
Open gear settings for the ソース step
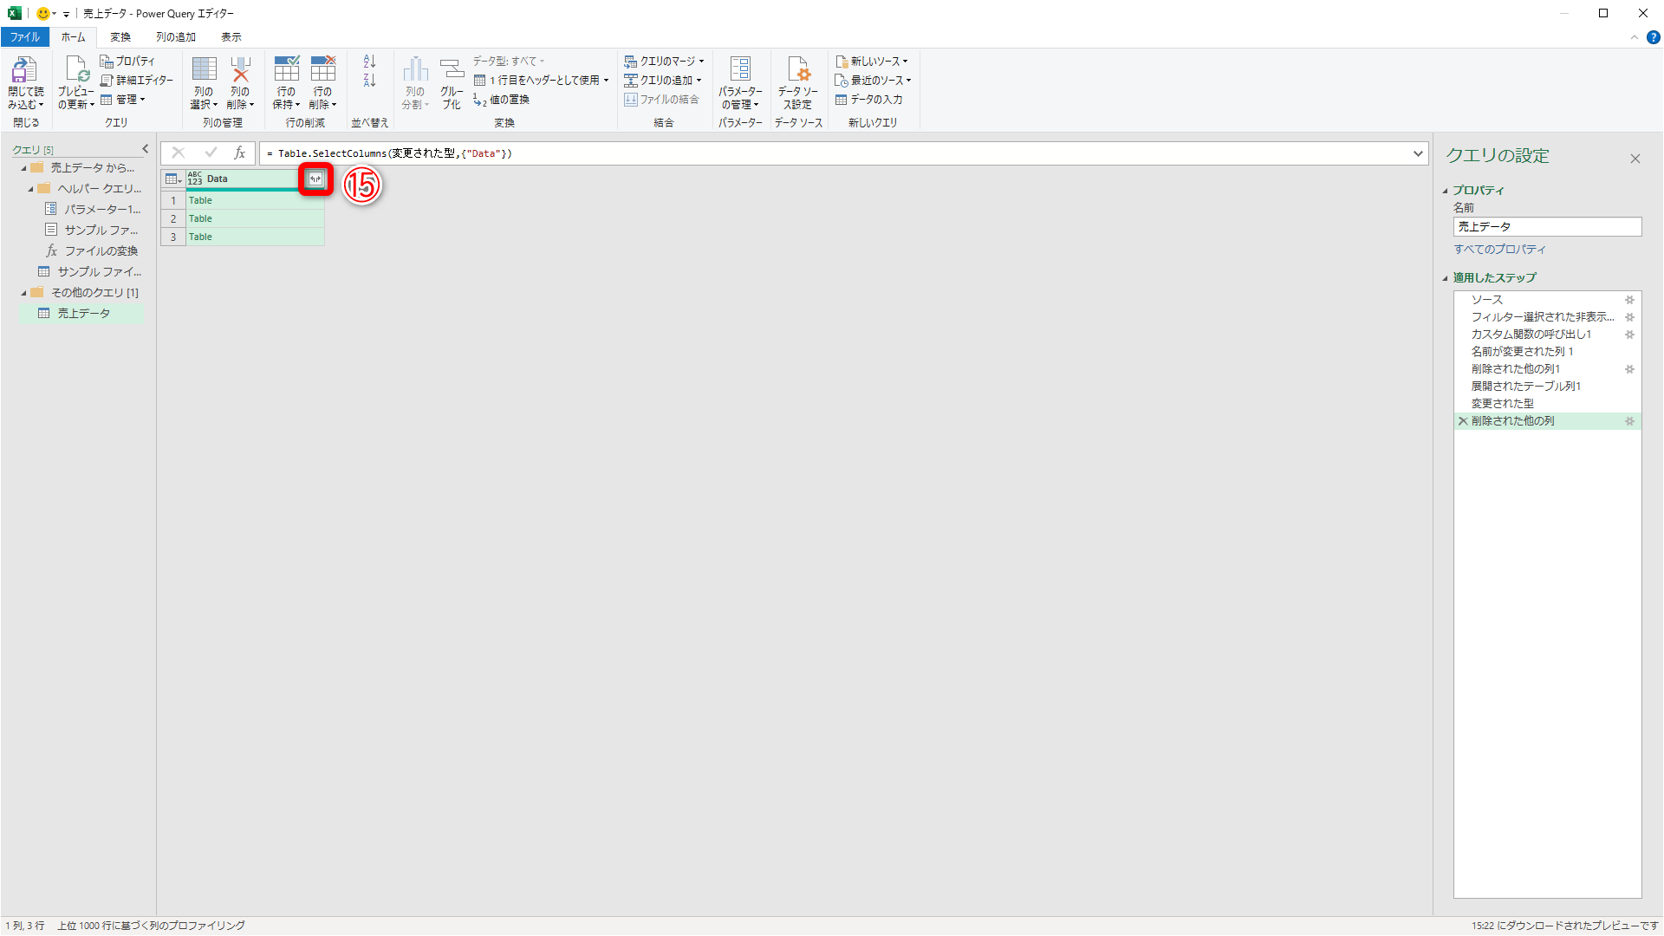tap(1629, 300)
